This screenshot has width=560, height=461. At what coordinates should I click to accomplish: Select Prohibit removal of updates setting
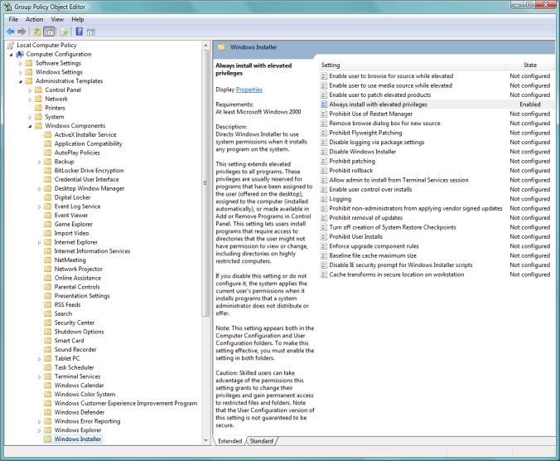click(365, 217)
